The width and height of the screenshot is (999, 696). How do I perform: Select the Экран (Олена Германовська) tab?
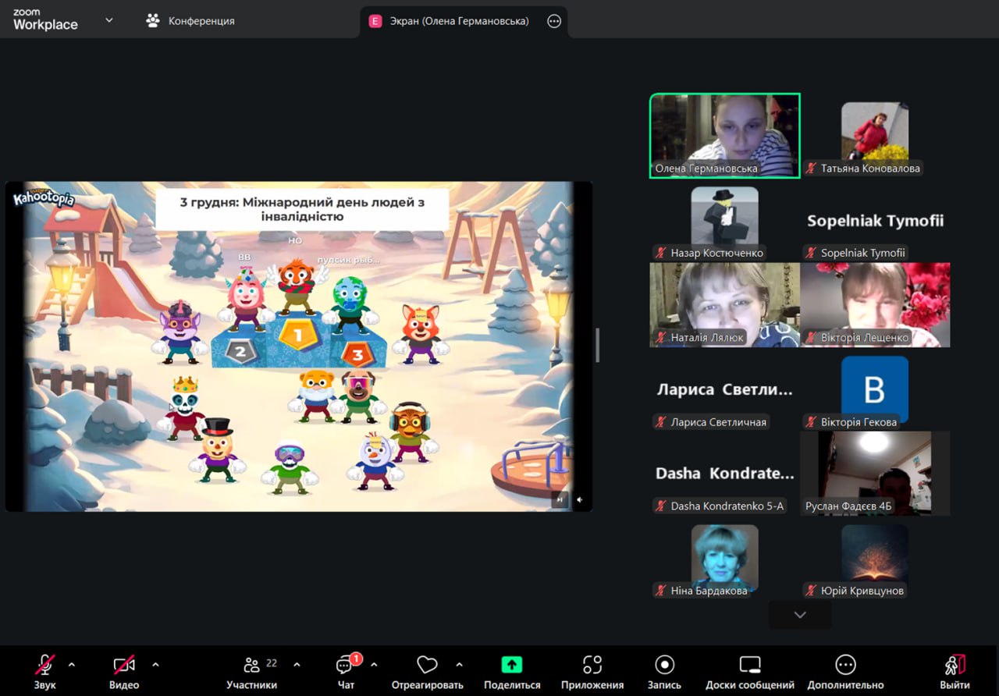coord(458,21)
